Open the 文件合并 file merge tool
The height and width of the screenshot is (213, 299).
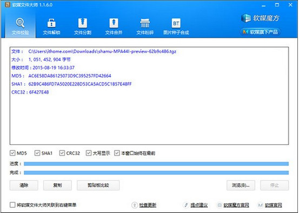pyautogui.click(x=114, y=26)
